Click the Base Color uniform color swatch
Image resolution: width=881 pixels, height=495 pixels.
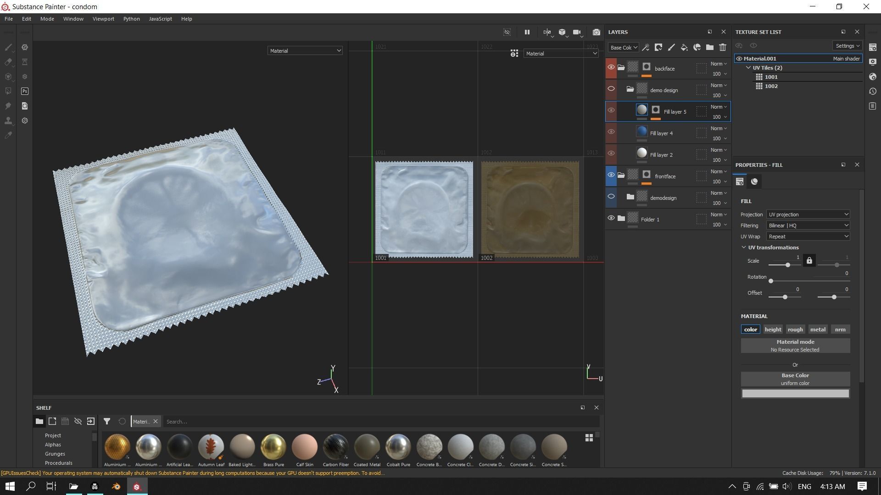coord(795,394)
